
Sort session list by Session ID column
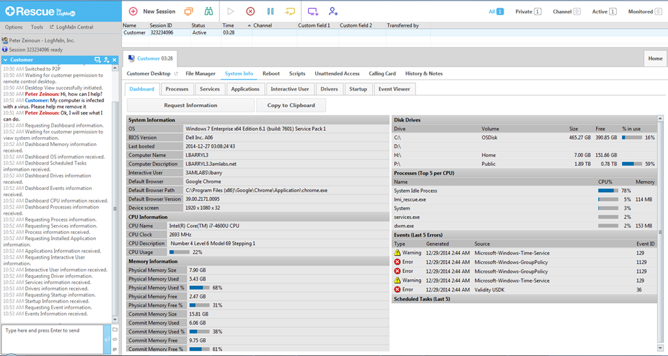(169, 25)
